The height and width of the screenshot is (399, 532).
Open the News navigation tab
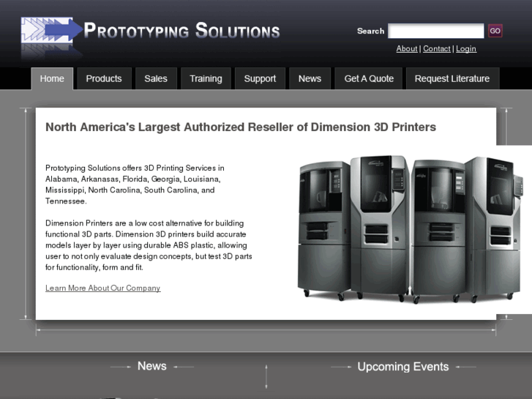(x=310, y=78)
